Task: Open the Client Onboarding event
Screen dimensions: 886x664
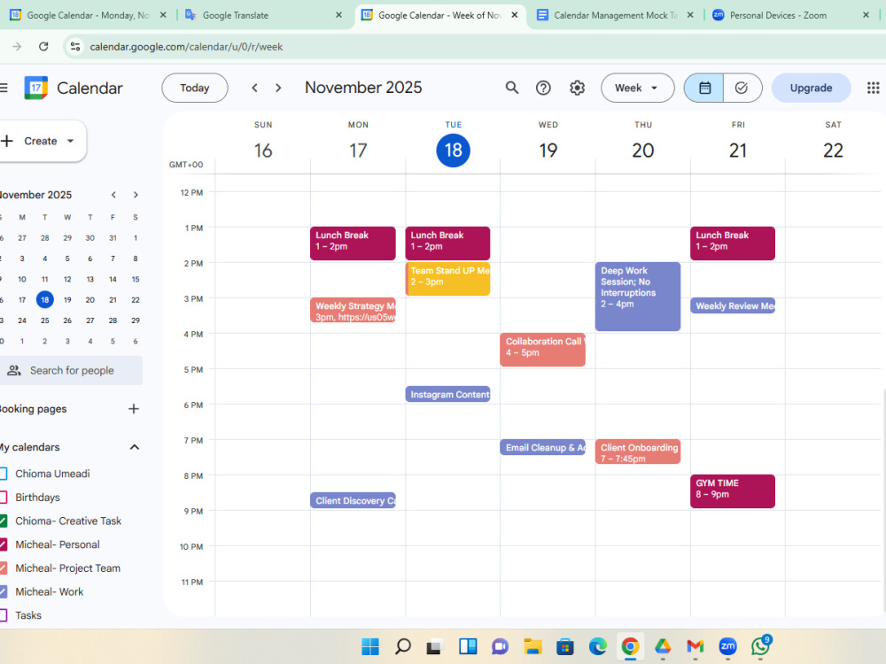Action: 637,452
